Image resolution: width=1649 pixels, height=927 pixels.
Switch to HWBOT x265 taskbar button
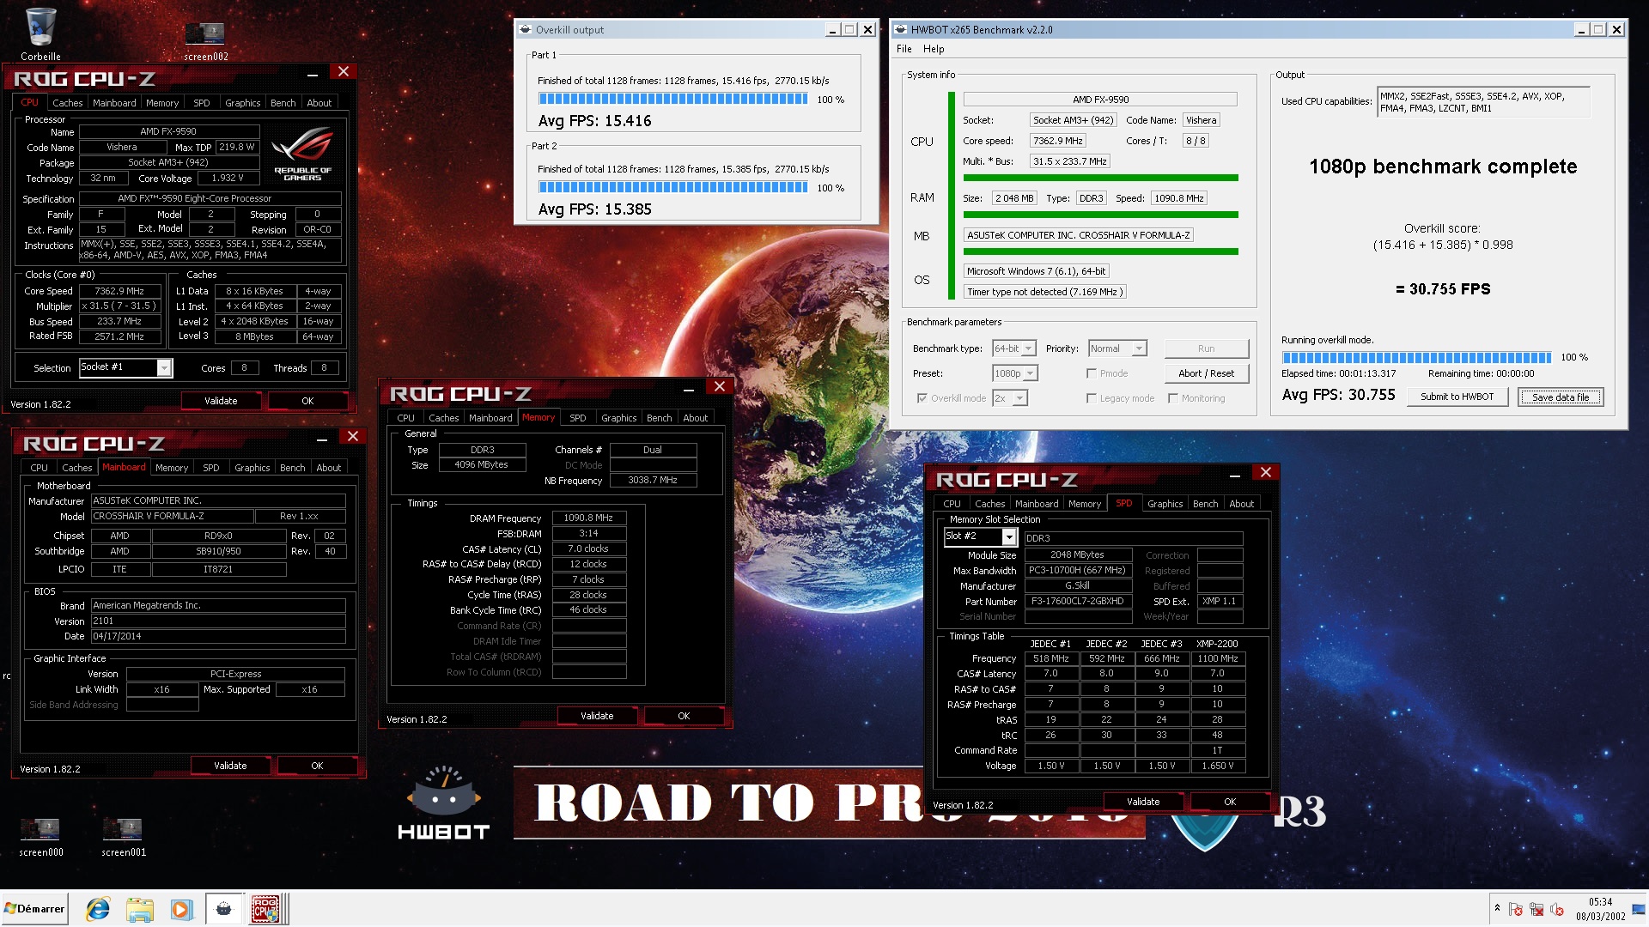click(224, 909)
